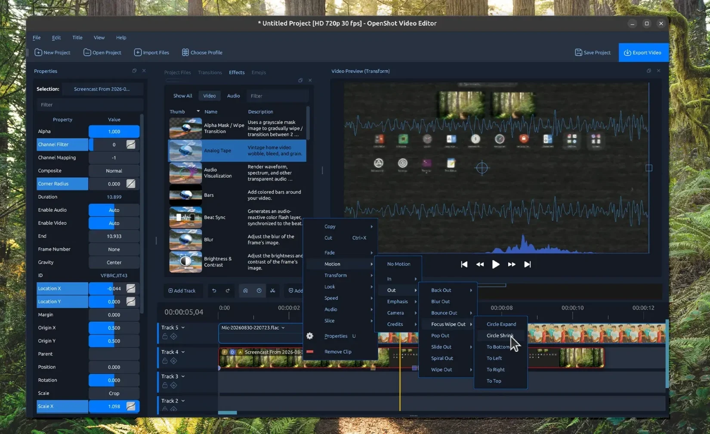Viewport: 710px width, 434px height.
Task: Open the Composite value dropdown showing Normal
Action: (x=114, y=171)
